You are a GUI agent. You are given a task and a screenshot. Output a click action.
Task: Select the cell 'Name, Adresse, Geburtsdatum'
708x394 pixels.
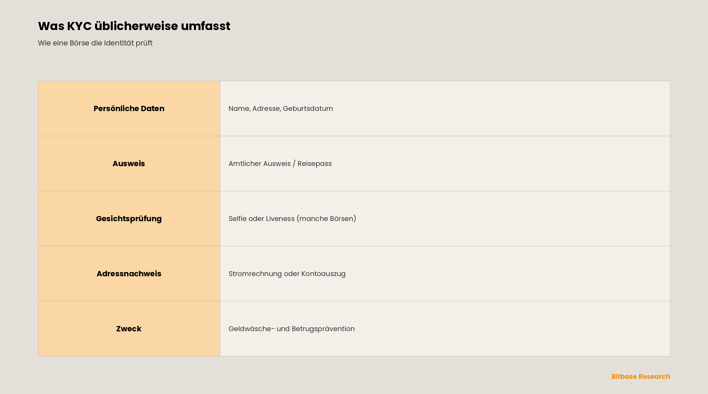[445, 108]
